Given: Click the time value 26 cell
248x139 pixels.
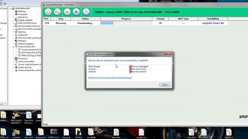Looking at the screenshot, I should [x=160, y=23].
